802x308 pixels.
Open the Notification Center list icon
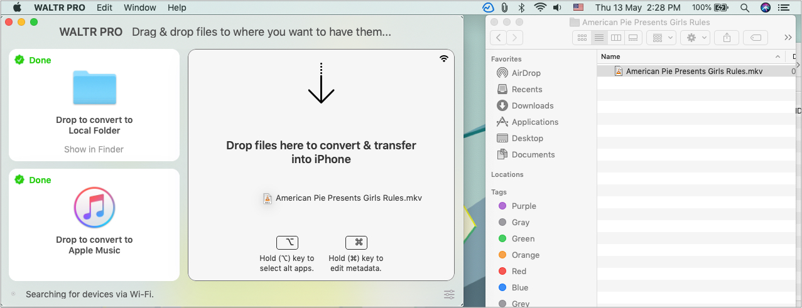[x=785, y=8]
